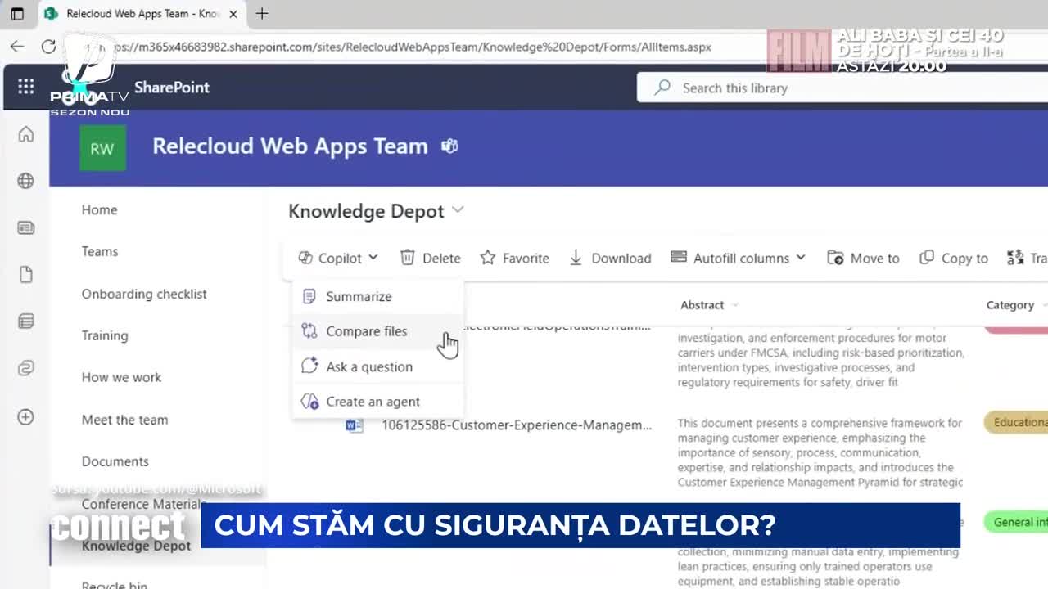Open the files page icon in left rail
This screenshot has height=589, width=1048.
(x=25, y=275)
